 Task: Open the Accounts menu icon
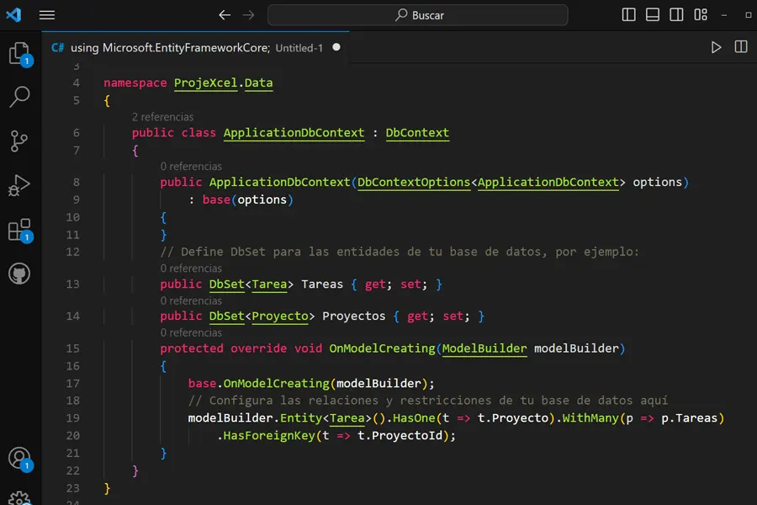(20, 459)
